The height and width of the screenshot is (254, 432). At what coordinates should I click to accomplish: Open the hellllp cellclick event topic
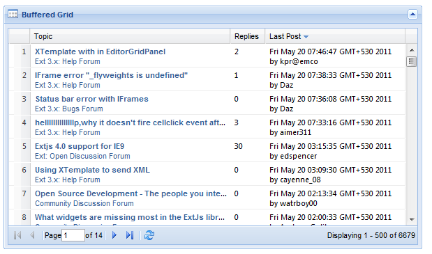[x=130, y=122]
